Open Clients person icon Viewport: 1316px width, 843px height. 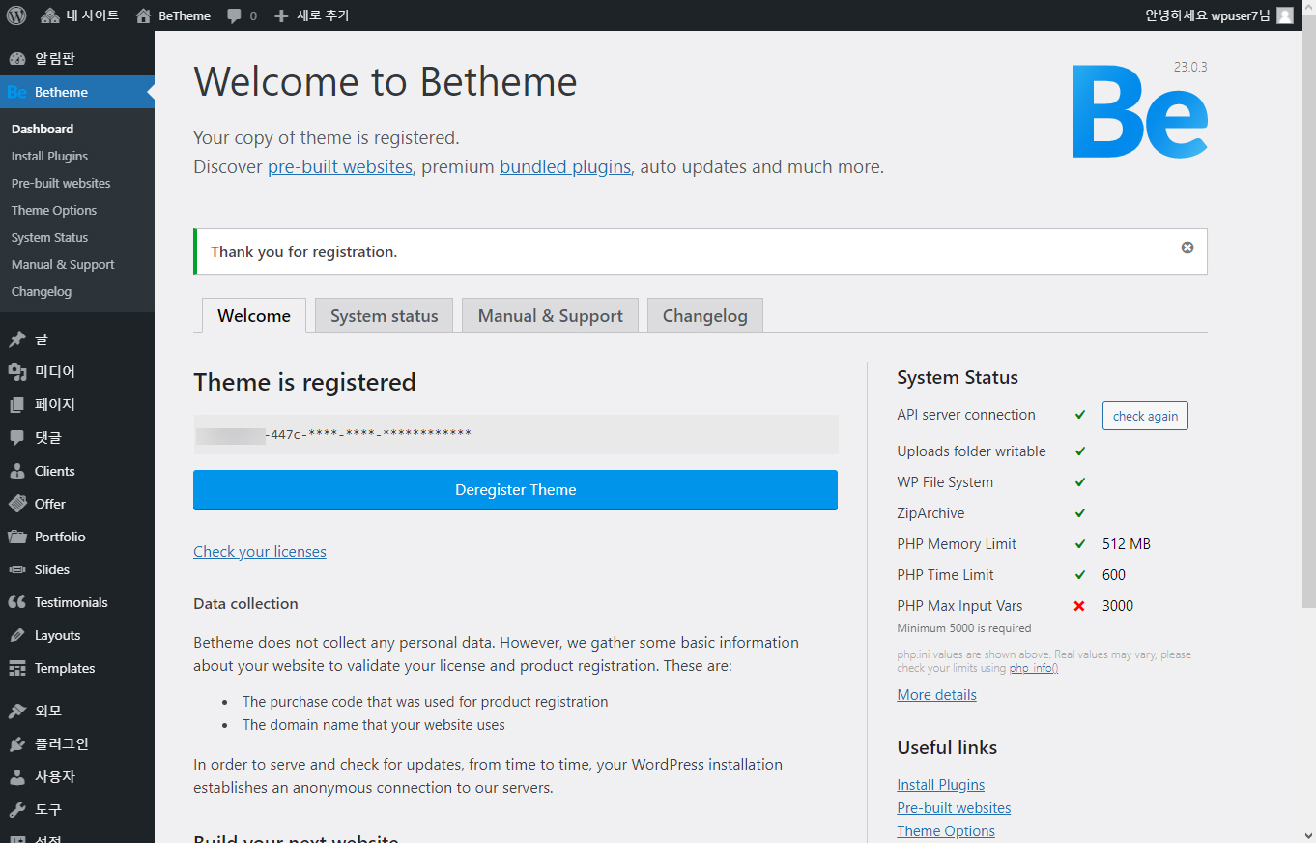point(16,471)
